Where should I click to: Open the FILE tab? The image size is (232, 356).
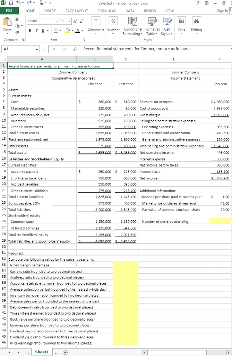coord(9,11)
